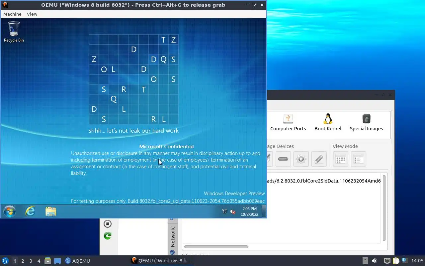
Task: Open Special Images section in AQEMU
Action: tap(366, 122)
